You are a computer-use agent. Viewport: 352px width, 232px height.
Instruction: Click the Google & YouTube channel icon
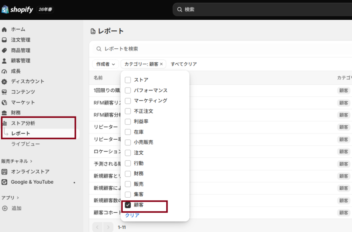(x=4, y=182)
